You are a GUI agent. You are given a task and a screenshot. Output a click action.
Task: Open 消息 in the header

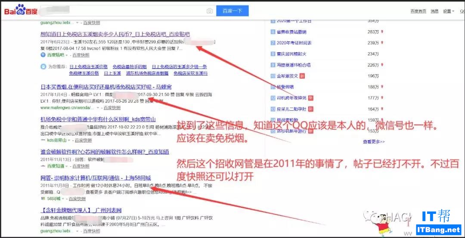pos(434,11)
